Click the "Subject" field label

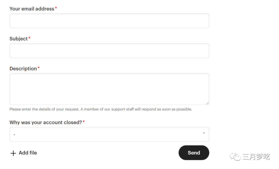click(19, 39)
